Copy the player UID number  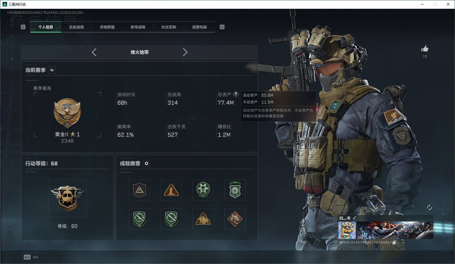(x=394, y=242)
